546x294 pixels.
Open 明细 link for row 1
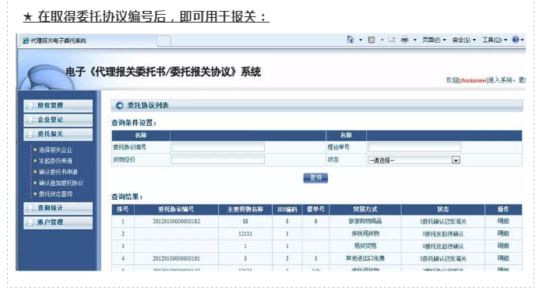pos(503,221)
